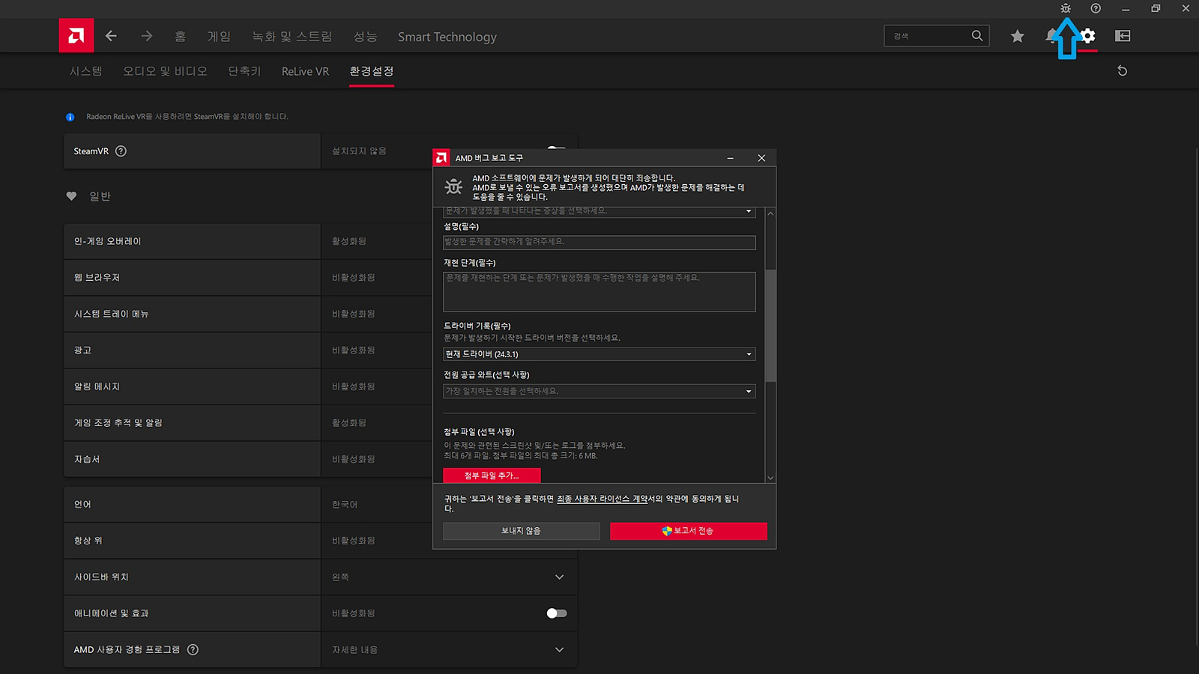This screenshot has width=1199, height=674.
Task: Open the Smart Technology menu
Action: click(x=447, y=37)
